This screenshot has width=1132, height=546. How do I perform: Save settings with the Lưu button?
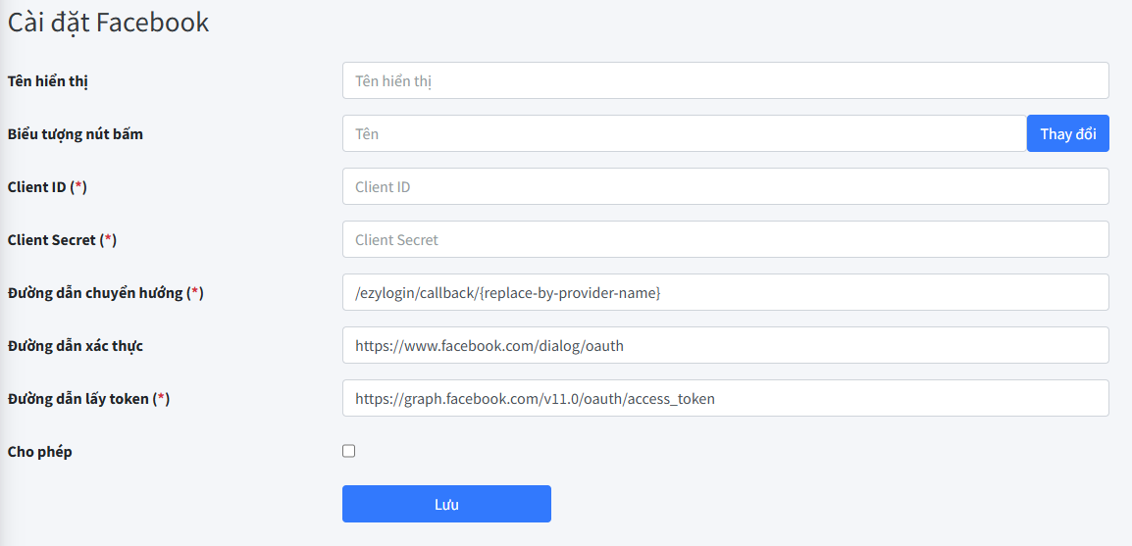(446, 504)
